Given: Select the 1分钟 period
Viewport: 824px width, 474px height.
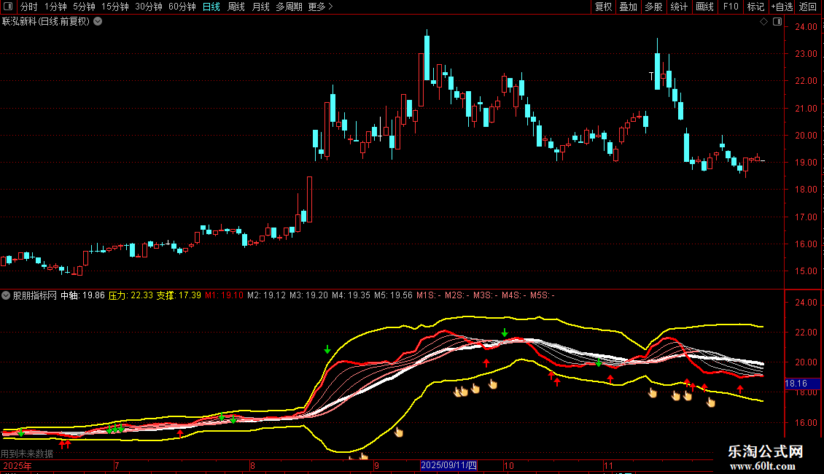Looking at the screenshot, I should (55, 7).
